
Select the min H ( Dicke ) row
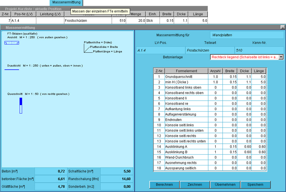pos(210,82)
